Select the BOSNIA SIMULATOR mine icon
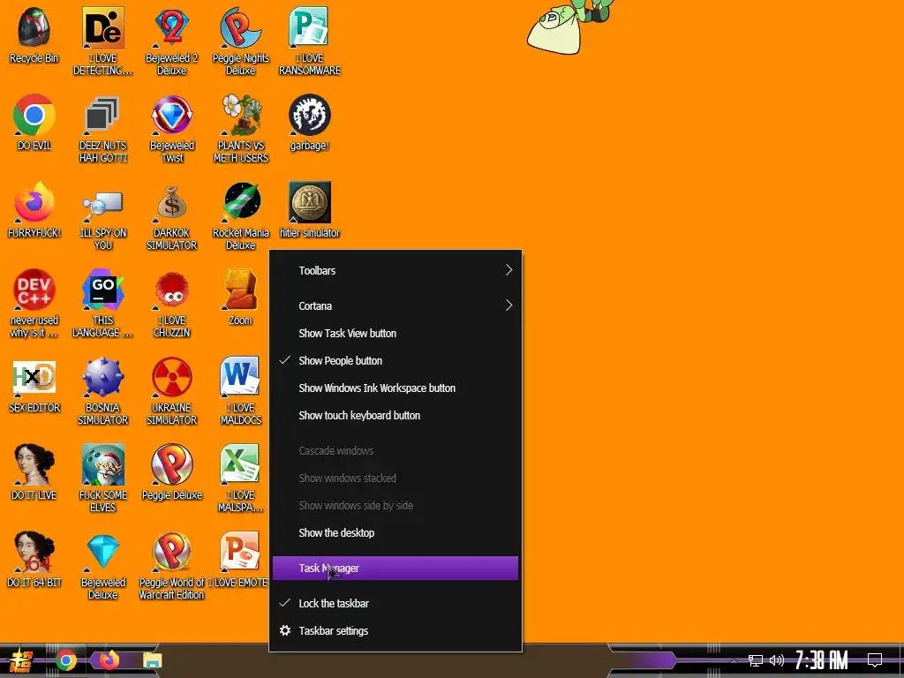Image resolution: width=904 pixels, height=678 pixels. point(102,377)
